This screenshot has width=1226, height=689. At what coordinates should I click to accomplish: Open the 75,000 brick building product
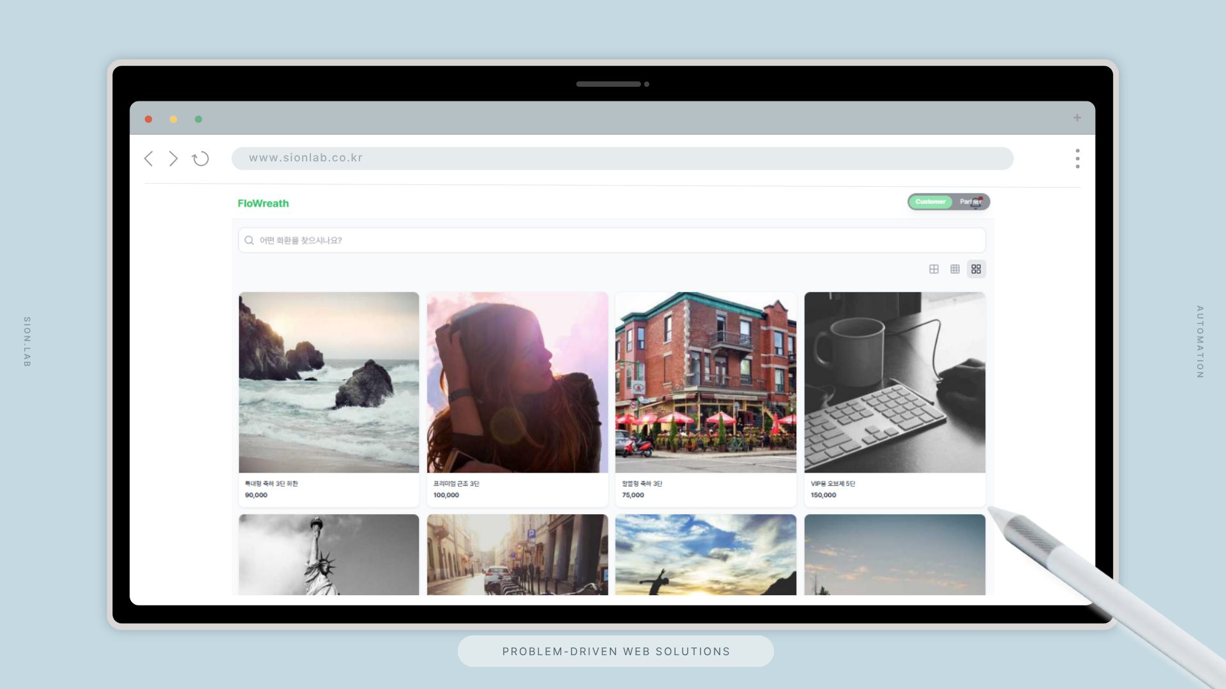click(x=706, y=383)
